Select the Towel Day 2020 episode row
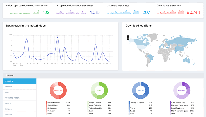Viewport: 206px width, 117px height. 182,108
